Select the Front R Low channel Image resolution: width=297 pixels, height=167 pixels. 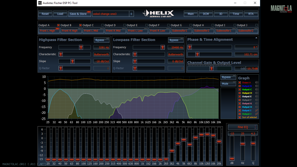(159, 31)
